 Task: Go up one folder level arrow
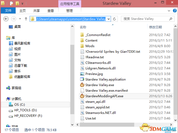26,19
